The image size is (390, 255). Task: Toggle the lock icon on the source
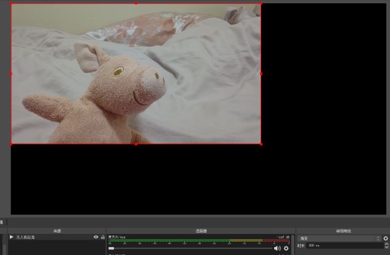point(103,237)
